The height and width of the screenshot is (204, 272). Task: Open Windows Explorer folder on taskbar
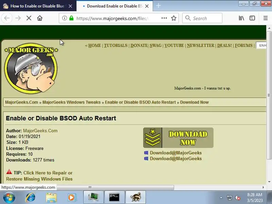[51, 198]
